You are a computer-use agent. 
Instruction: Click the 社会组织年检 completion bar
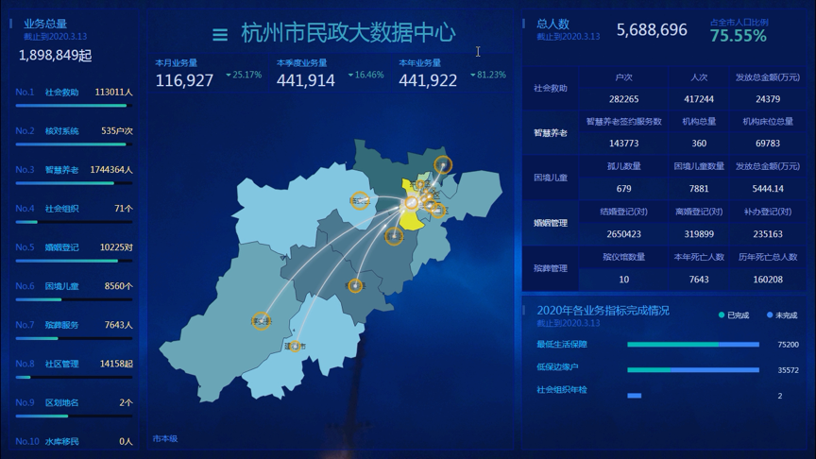click(635, 396)
